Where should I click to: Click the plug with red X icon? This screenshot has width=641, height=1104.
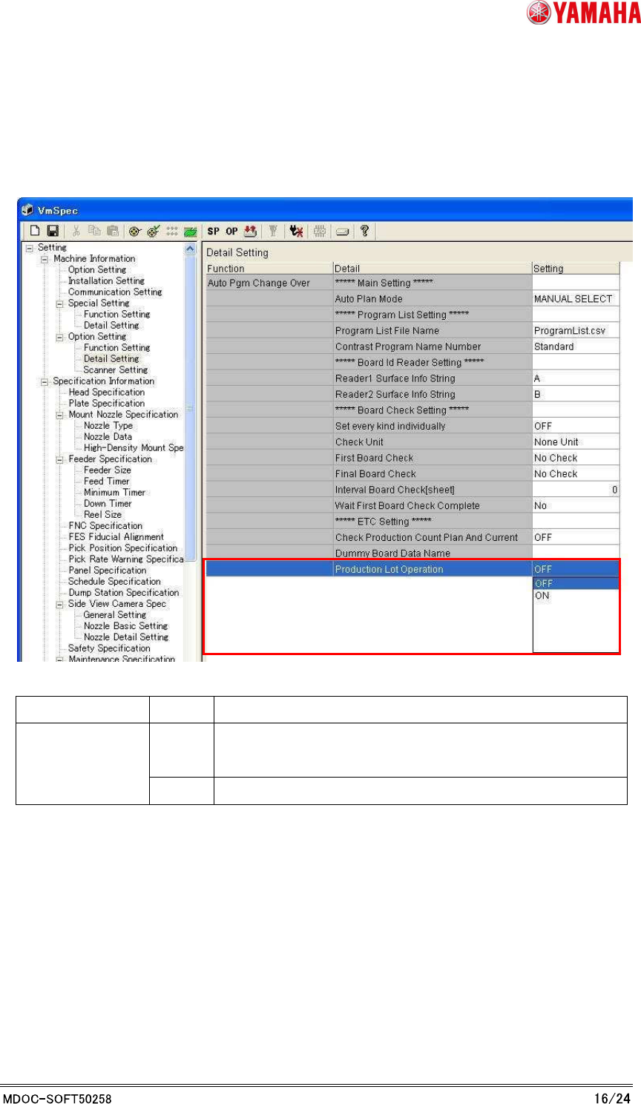297,231
